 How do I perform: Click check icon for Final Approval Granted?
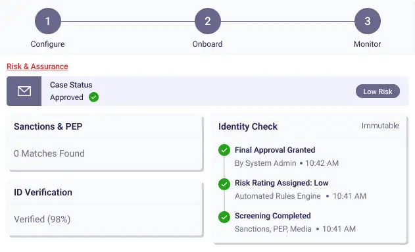tap(224, 150)
